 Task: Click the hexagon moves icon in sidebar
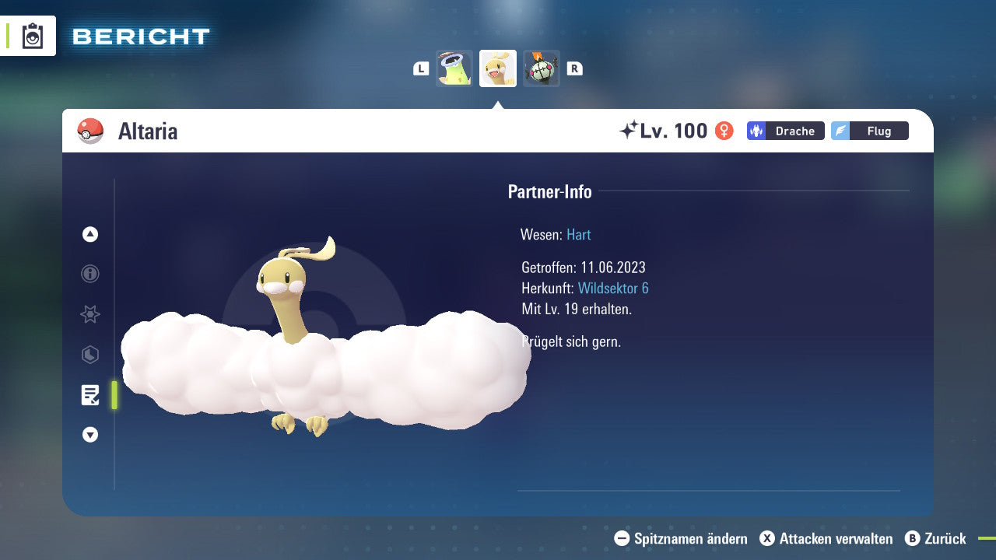coord(89,355)
